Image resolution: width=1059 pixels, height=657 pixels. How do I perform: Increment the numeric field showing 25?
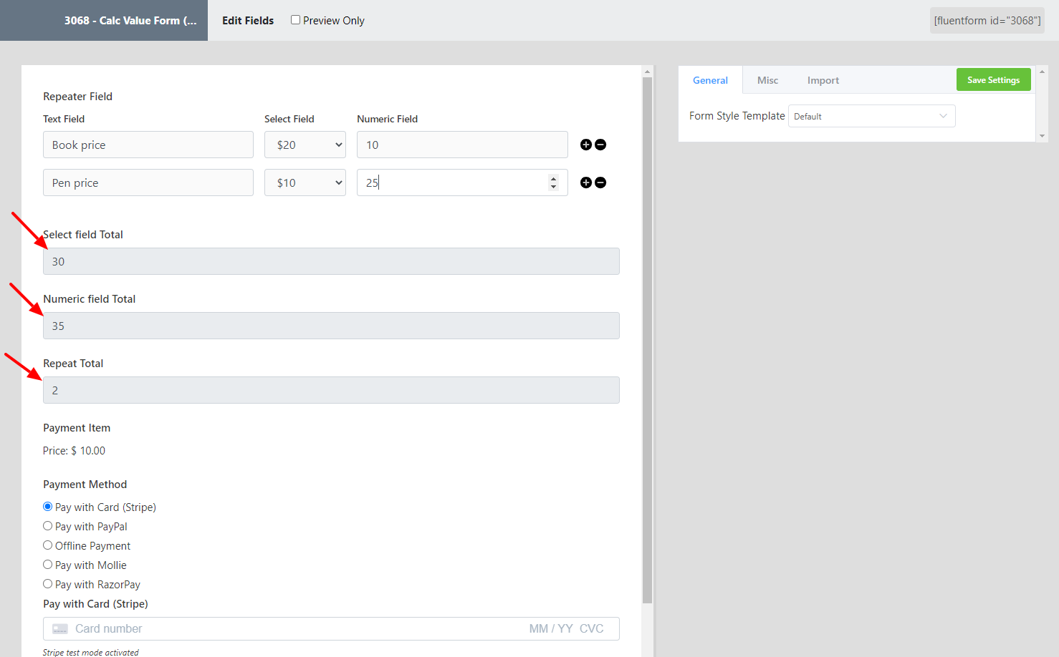coord(553,178)
